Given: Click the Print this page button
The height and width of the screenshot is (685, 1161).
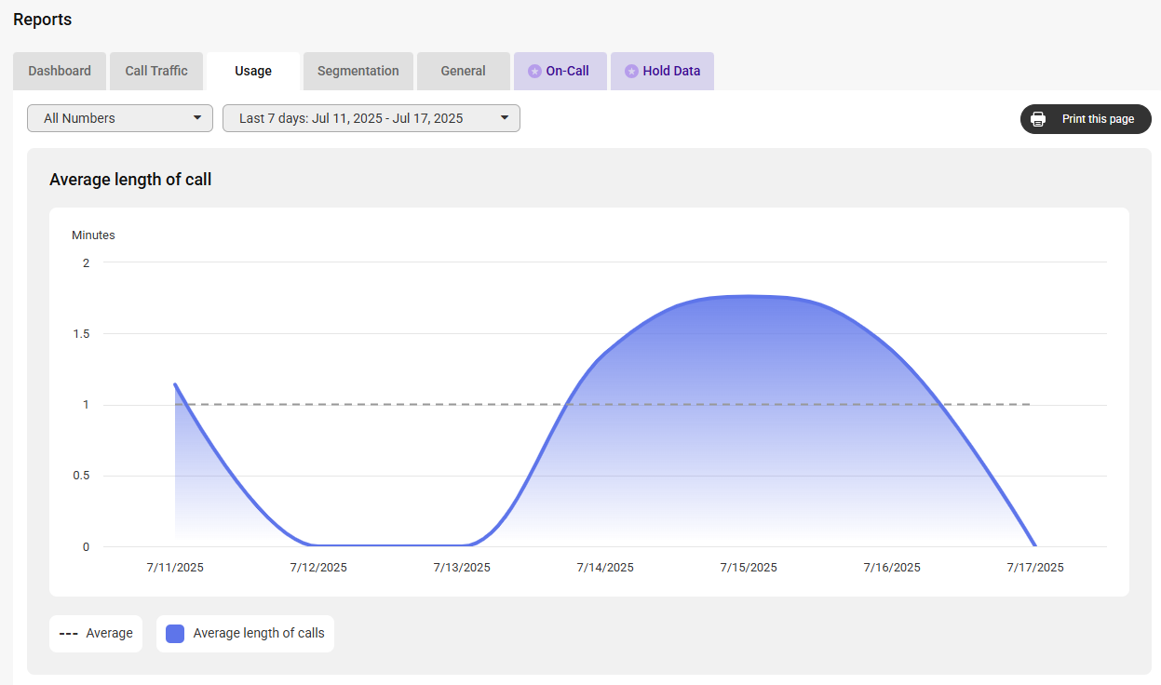Looking at the screenshot, I should (1086, 119).
